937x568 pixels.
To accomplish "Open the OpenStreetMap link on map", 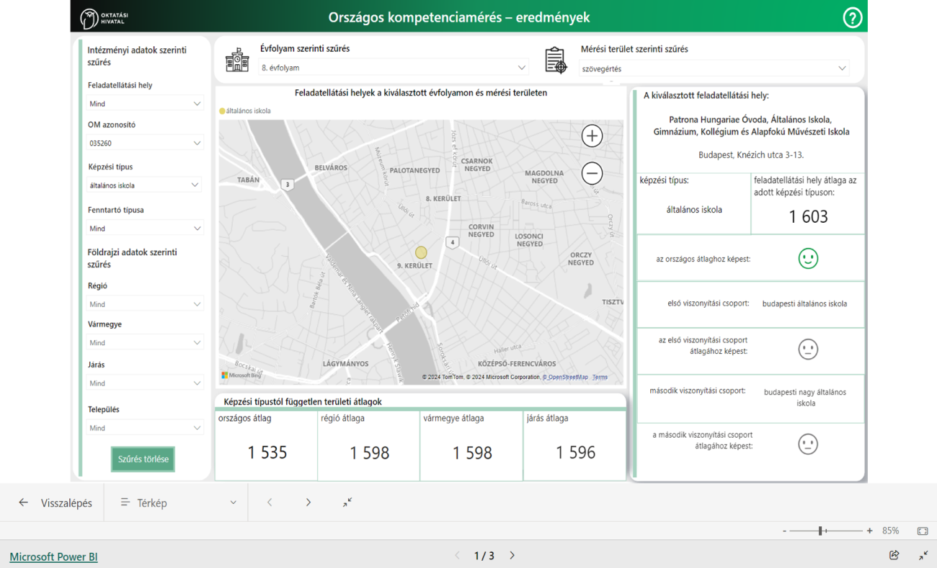I will pos(565,377).
